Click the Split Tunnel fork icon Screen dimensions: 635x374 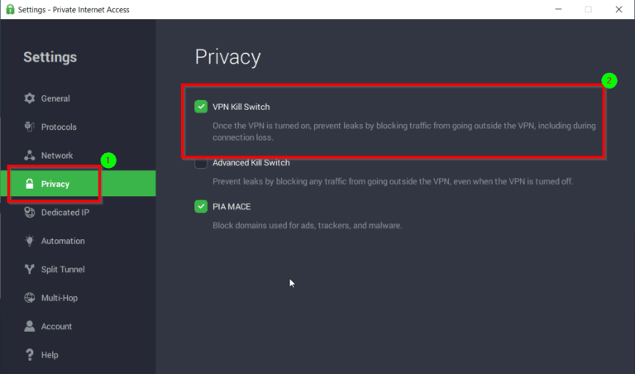point(29,270)
